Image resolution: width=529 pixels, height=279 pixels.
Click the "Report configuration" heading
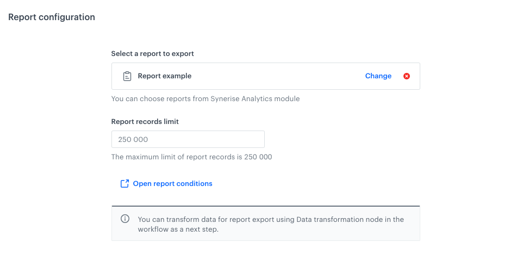[52, 17]
